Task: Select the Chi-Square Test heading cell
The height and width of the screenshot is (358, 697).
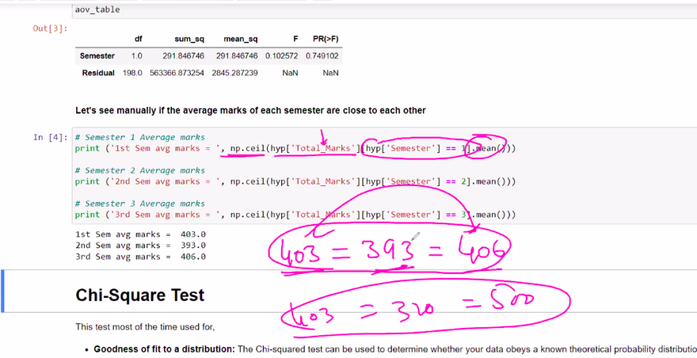Action: pos(139,295)
